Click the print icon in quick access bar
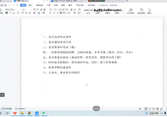The image size is (167, 117). [2, 5]
